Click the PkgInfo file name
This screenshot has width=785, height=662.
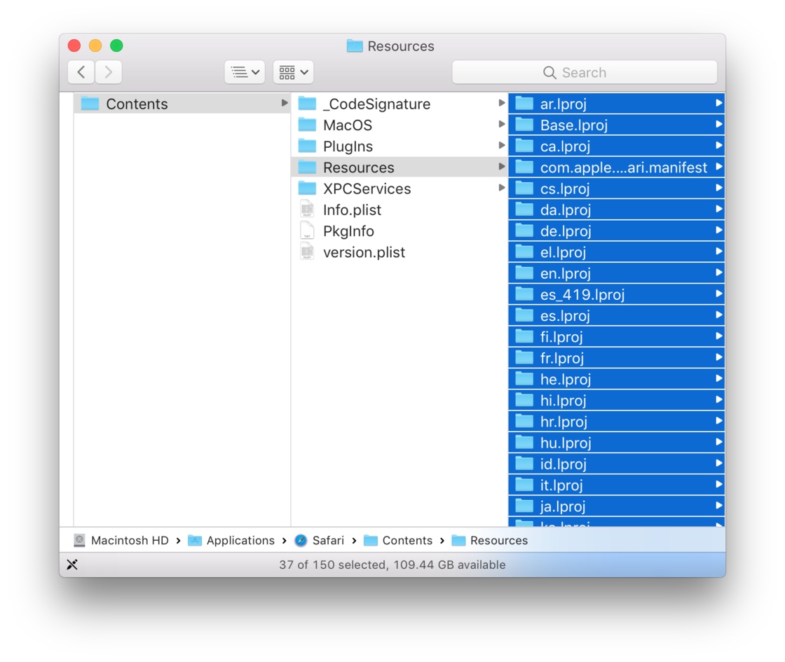pos(348,231)
